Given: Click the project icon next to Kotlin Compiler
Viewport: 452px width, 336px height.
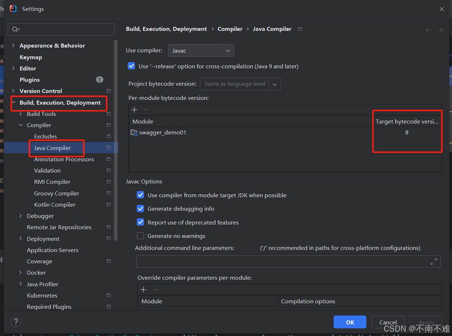Looking at the screenshot, I should tap(108, 205).
